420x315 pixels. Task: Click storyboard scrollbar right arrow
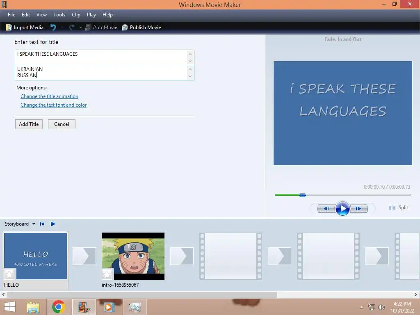coord(416,294)
